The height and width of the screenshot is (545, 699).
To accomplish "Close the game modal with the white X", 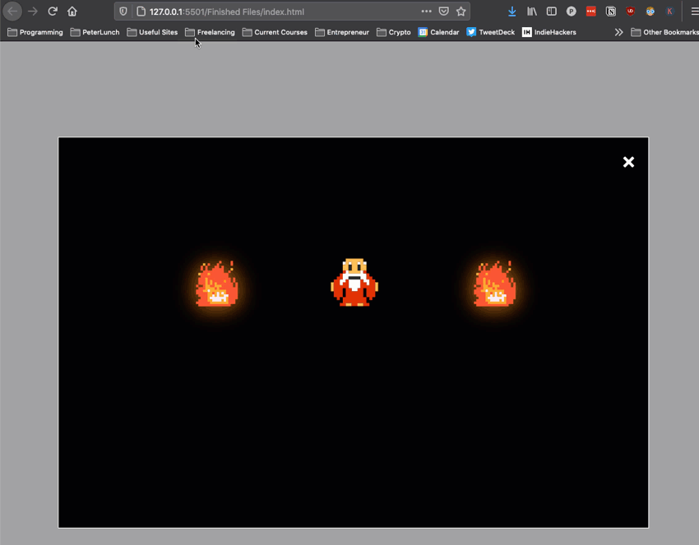I will (x=628, y=162).
